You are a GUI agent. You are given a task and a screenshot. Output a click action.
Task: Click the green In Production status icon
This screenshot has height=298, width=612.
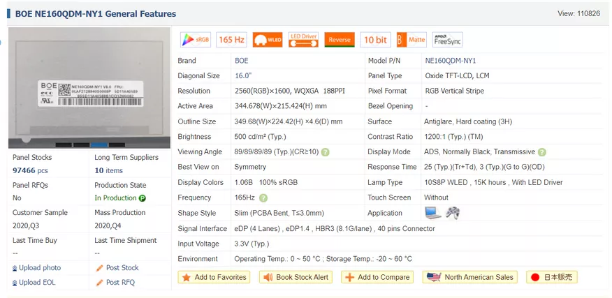pyautogui.click(x=143, y=198)
